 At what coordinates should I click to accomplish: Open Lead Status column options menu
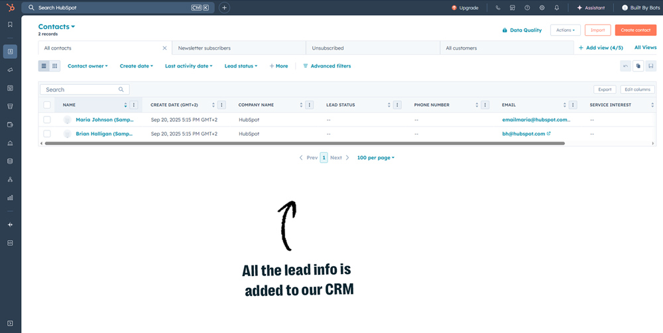[397, 105]
